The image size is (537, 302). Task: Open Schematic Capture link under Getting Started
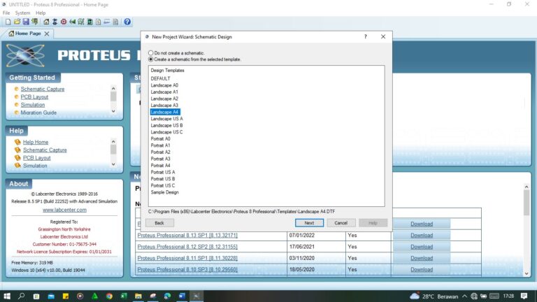coord(43,89)
